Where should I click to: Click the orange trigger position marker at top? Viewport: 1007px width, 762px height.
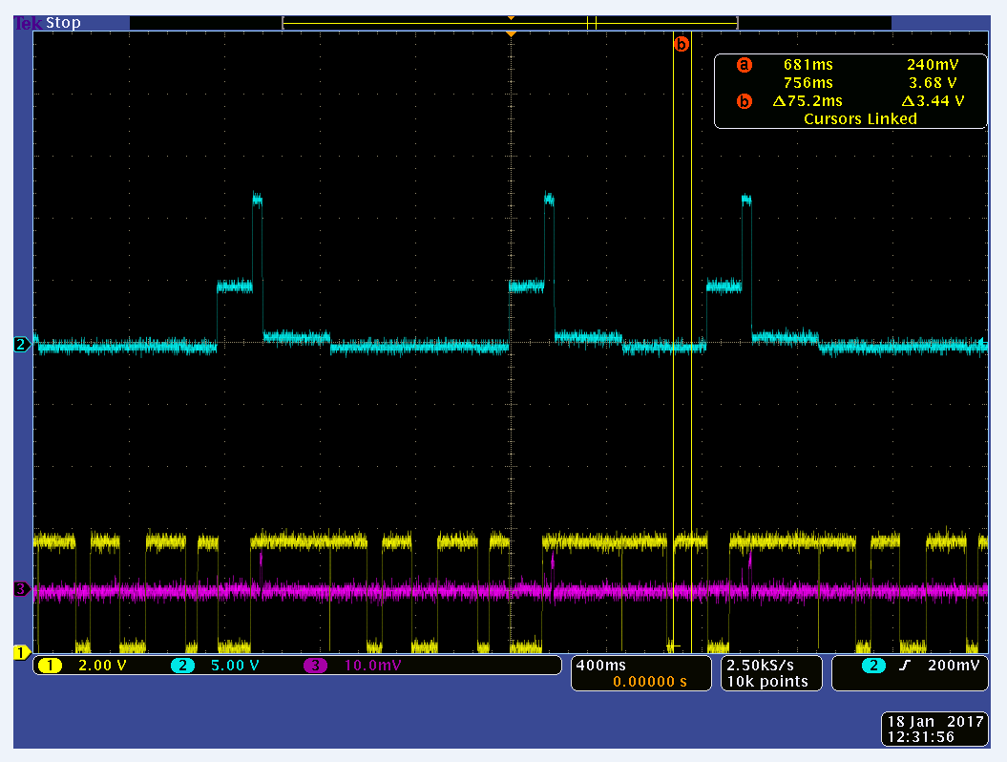pyautogui.click(x=512, y=33)
